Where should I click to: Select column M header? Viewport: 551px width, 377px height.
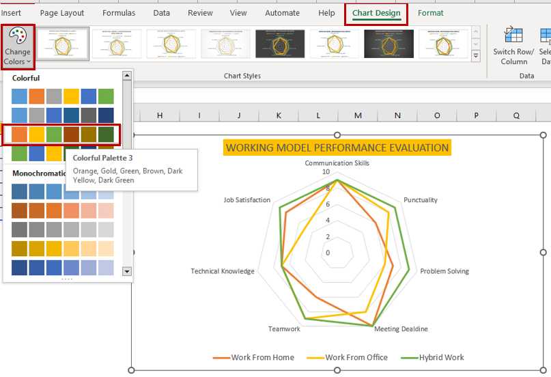coord(358,115)
